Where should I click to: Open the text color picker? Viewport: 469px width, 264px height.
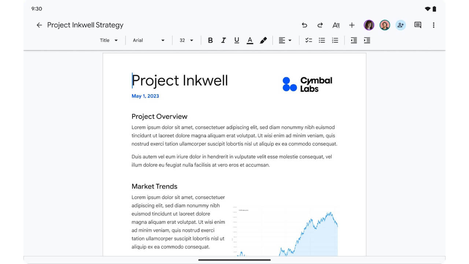(x=250, y=40)
